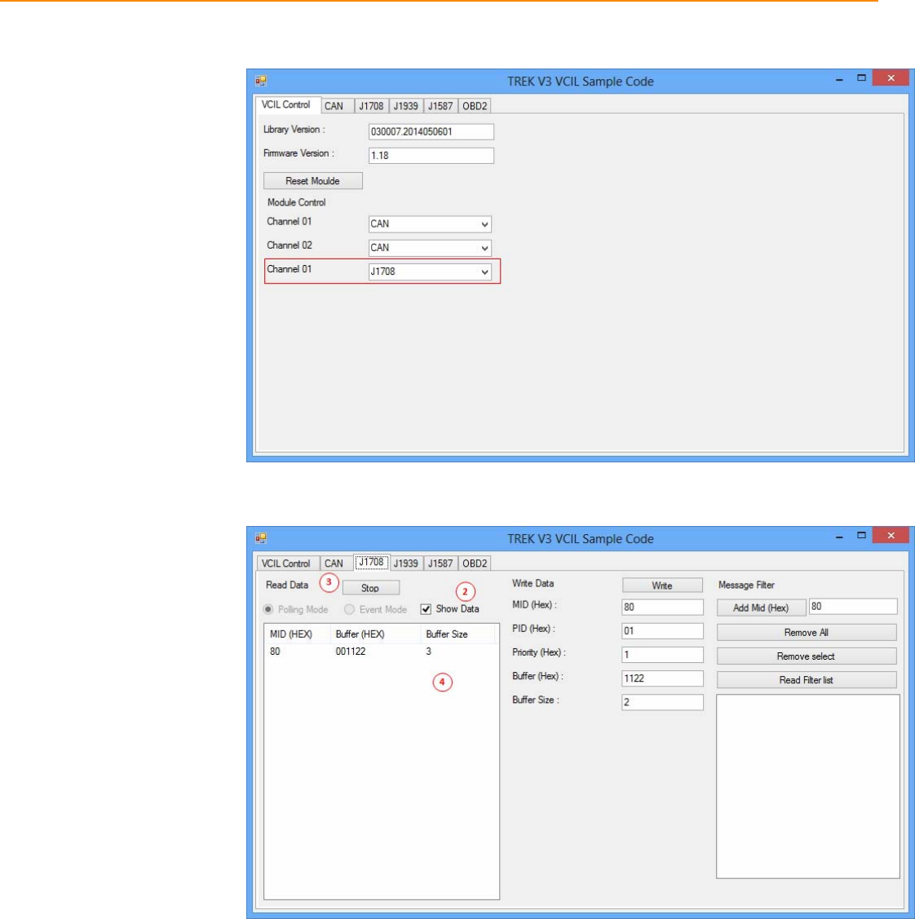
Task: Click inside the empty filter list box
Action: tap(807, 787)
